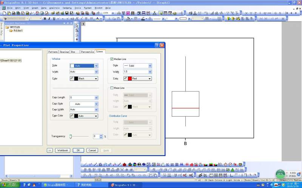Select the [Sheet1! B(Y)] plot entry
Viewport: 302px width, 188px height.
coord(11,61)
